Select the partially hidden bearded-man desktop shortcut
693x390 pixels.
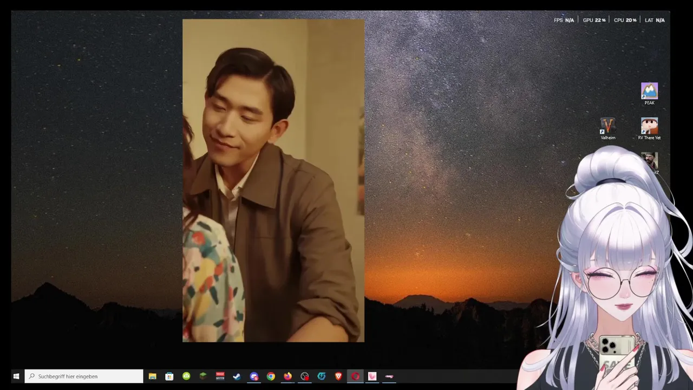tap(650, 161)
